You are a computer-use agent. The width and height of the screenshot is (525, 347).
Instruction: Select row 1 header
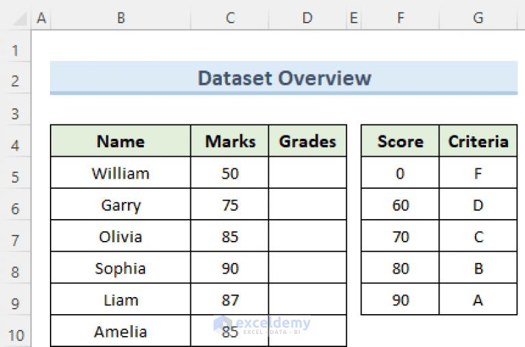tap(15, 47)
